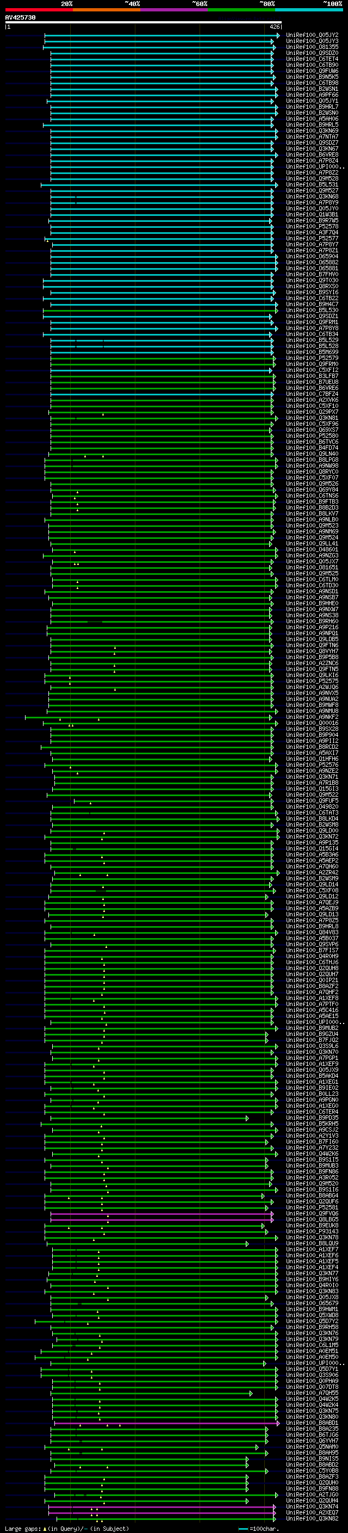
Task: Open hit UniRef100_O81355
Action: (x=312, y=47)
